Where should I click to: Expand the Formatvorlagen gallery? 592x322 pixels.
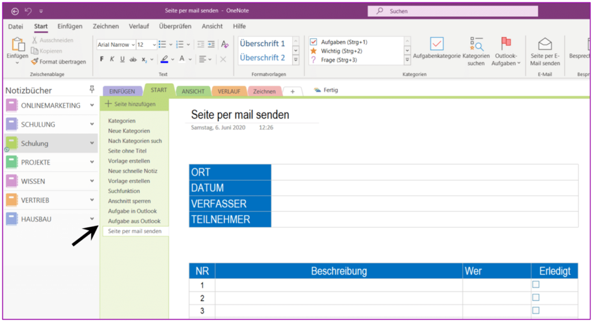point(296,59)
